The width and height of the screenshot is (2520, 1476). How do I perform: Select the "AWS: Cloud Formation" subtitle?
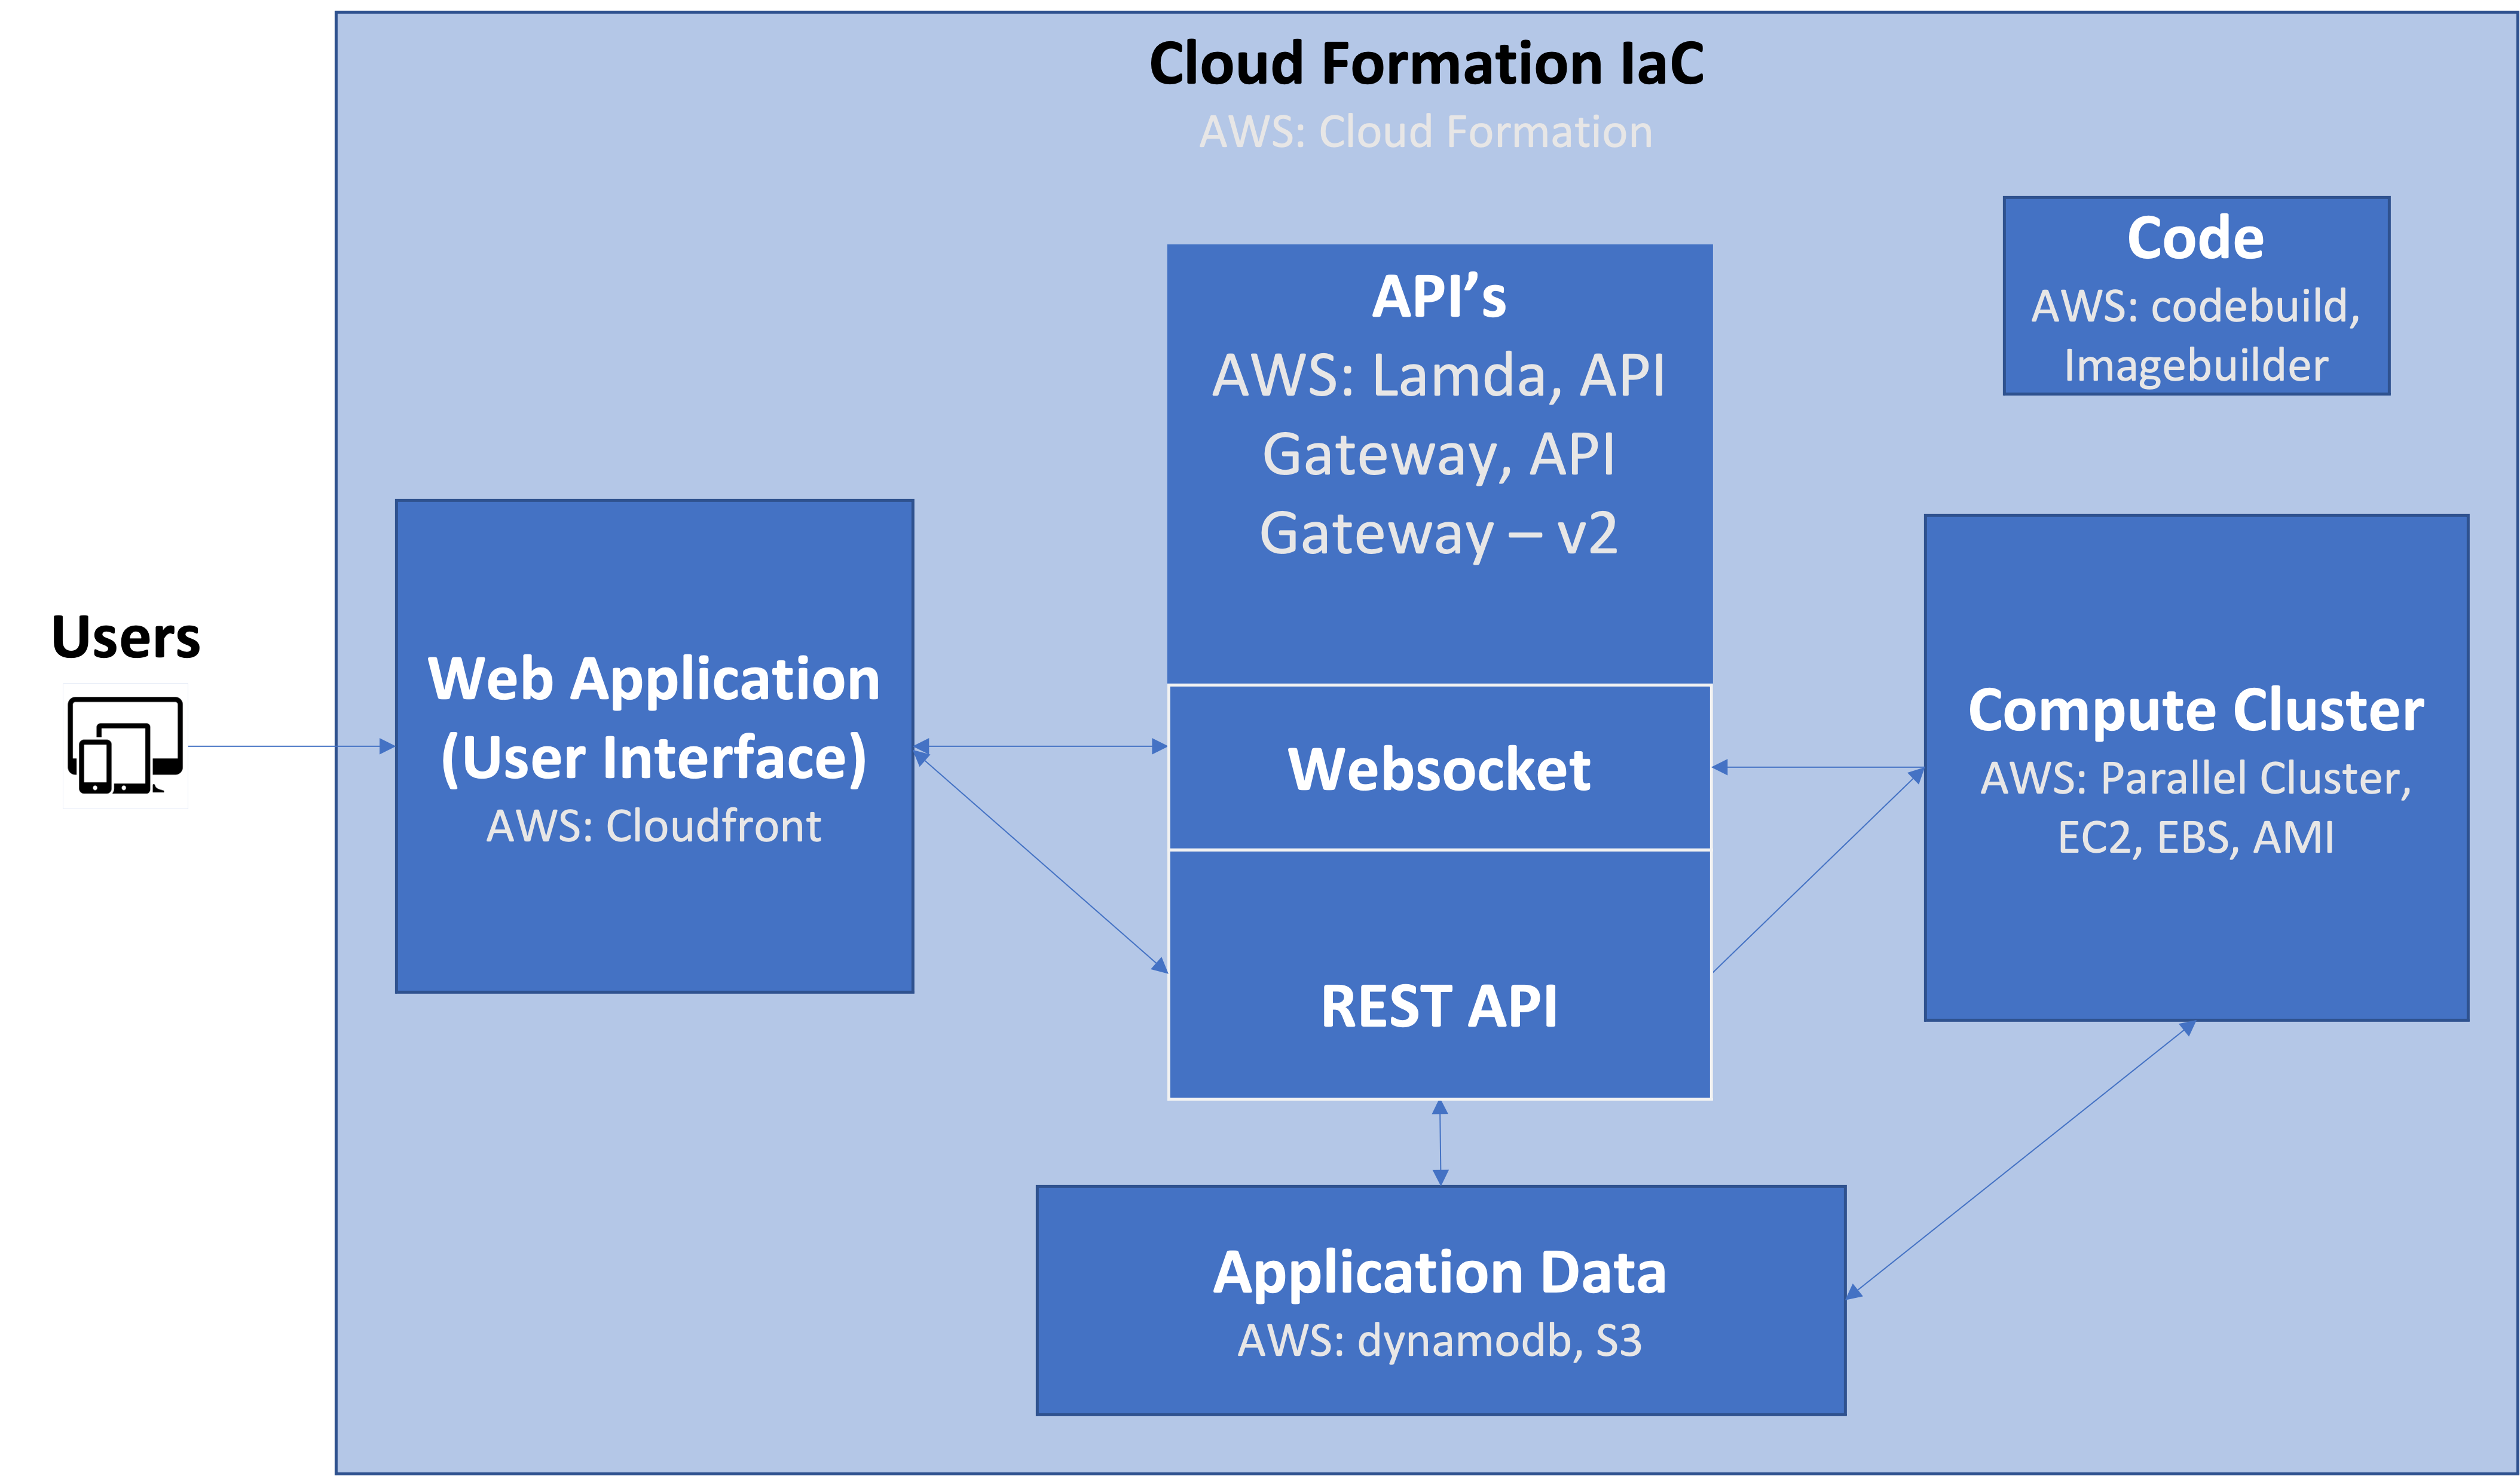[1426, 132]
